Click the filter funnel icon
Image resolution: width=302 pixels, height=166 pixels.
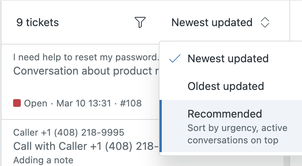pyautogui.click(x=140, y=23)
